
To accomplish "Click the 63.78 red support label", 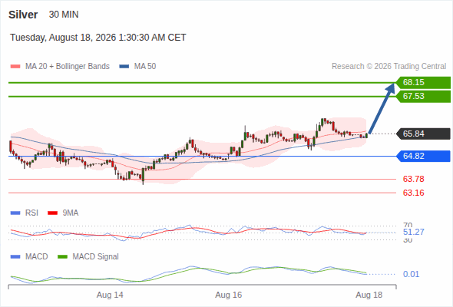I will click(413, 179).
